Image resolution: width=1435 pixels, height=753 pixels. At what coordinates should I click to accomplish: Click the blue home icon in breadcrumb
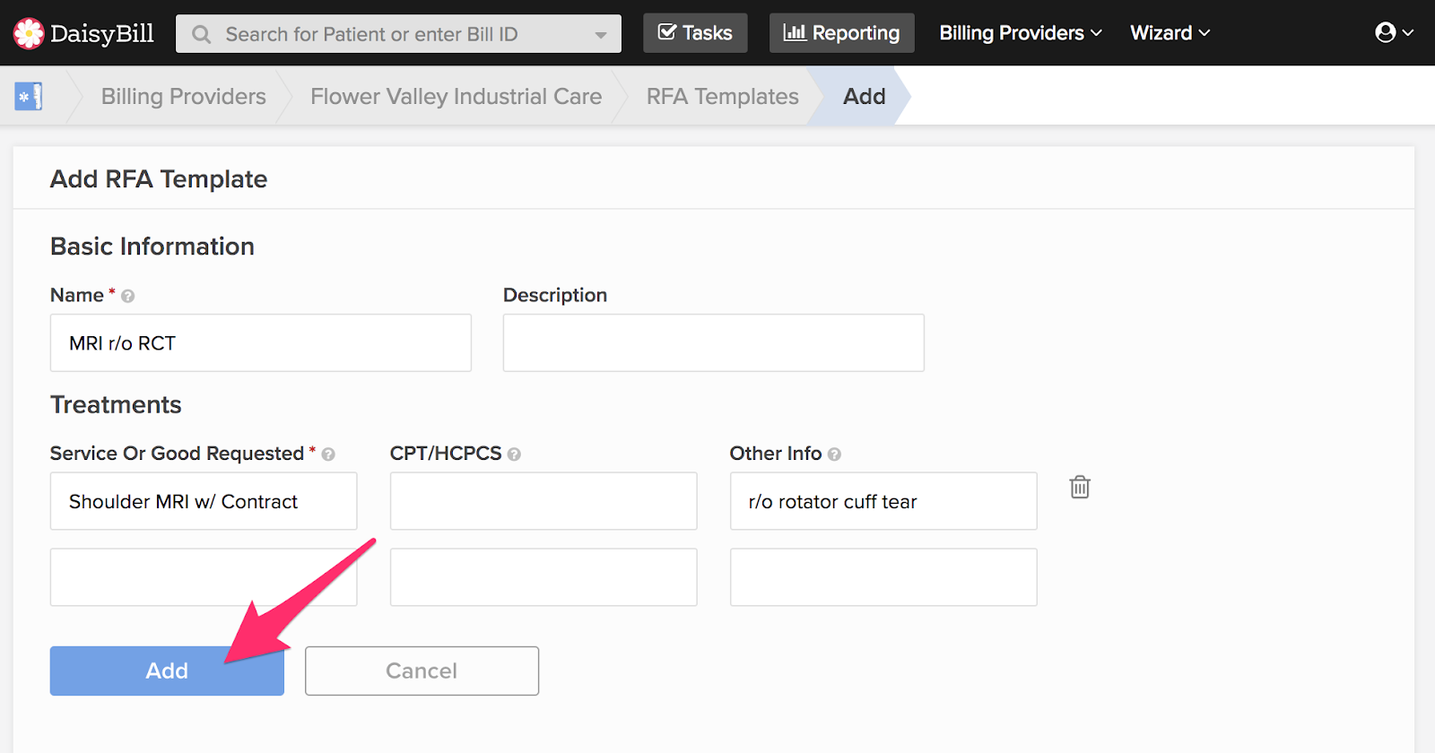pyautogui.click(x=29, y=96)
